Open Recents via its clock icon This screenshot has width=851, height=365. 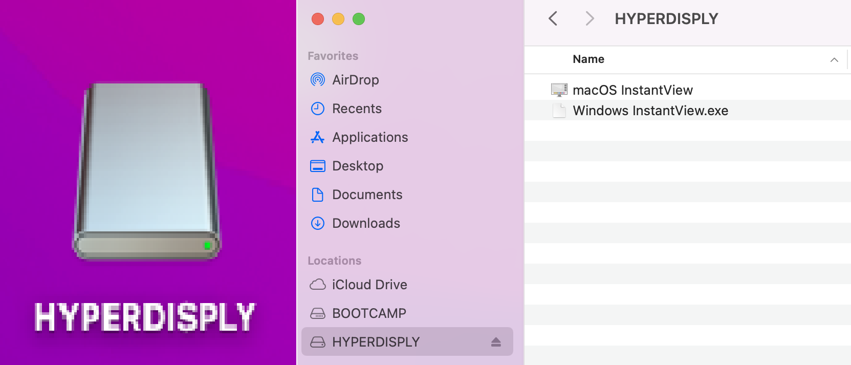point(318,109)
